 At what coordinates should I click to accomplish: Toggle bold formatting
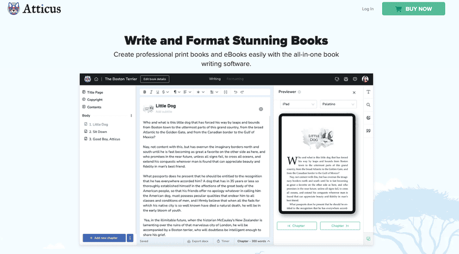(145, 92)
